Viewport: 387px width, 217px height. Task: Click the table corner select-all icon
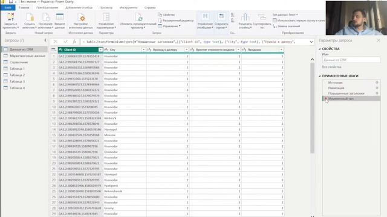[54, 49]
